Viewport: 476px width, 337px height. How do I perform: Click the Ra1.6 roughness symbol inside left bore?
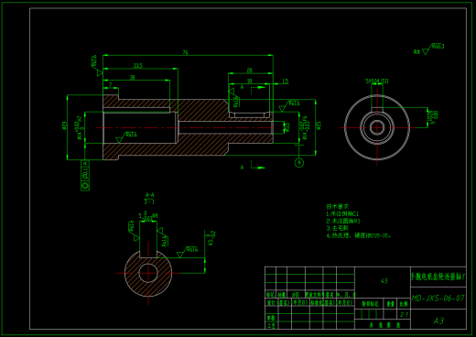pos(127,137)
